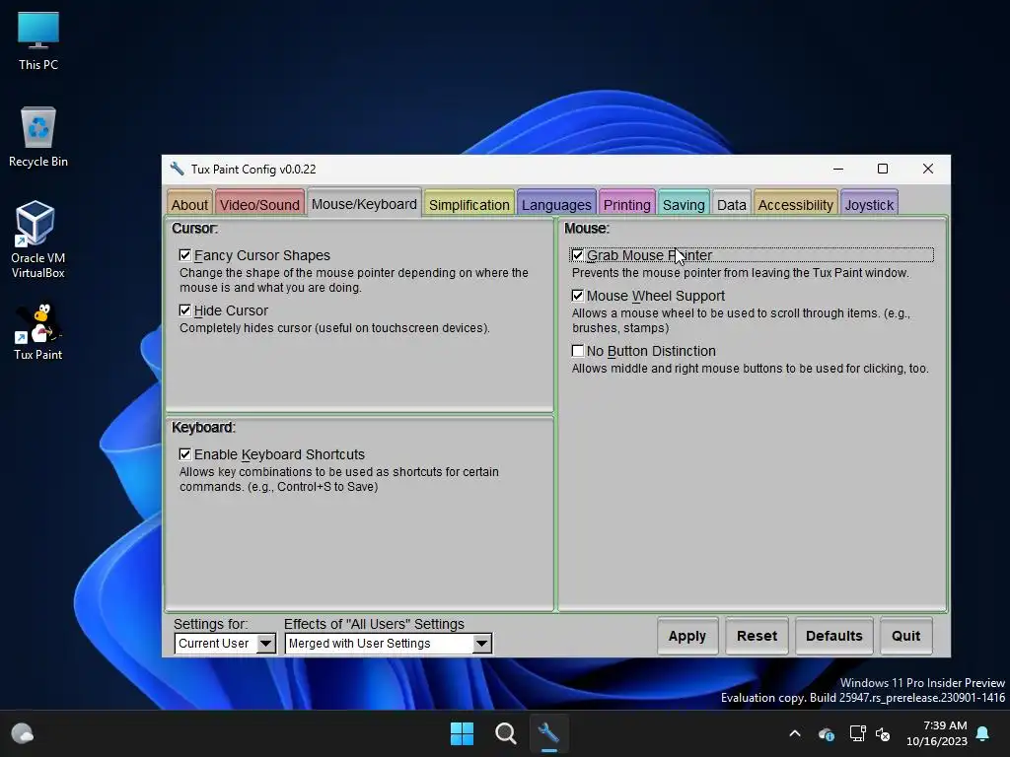Open the Printing tab
Screen dimensions: 1010x757
[x=626, y=204]
